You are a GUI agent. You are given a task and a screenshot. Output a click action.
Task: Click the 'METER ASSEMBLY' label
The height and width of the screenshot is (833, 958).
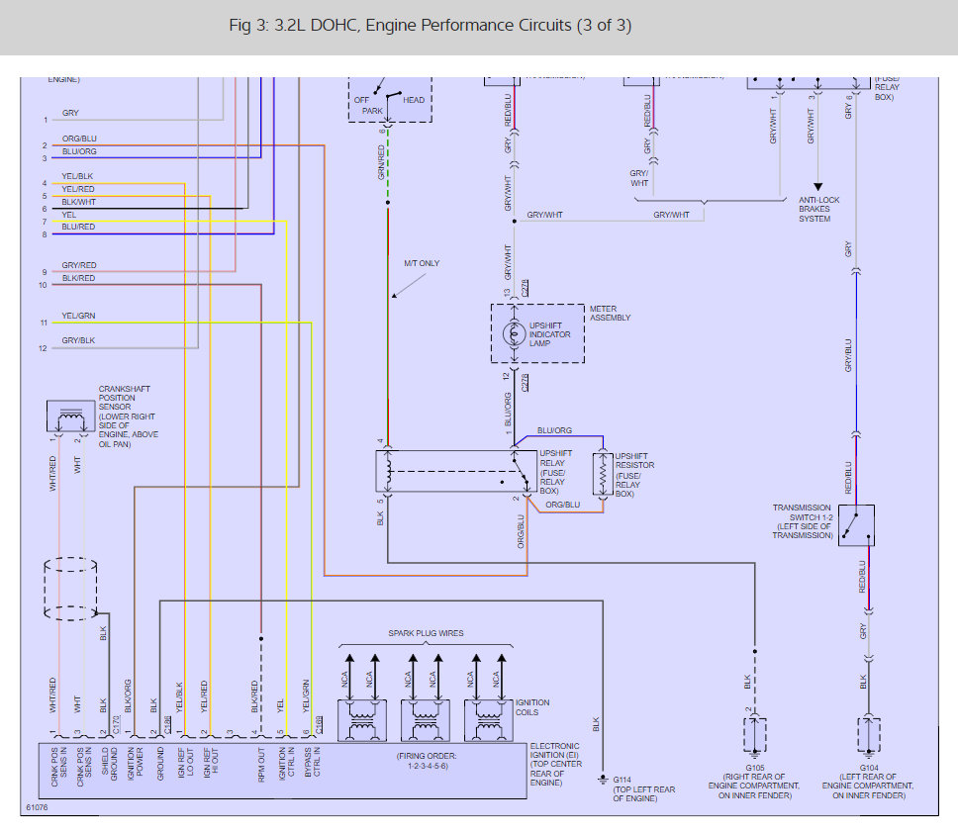610,314
